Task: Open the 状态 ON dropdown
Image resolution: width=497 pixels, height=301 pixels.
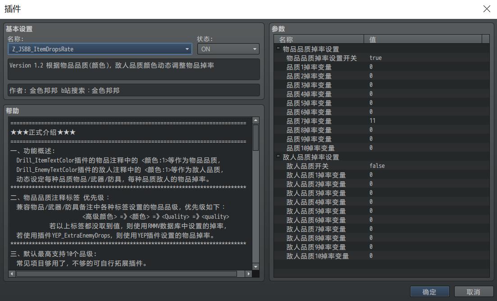Action: [x=228, y=49]
